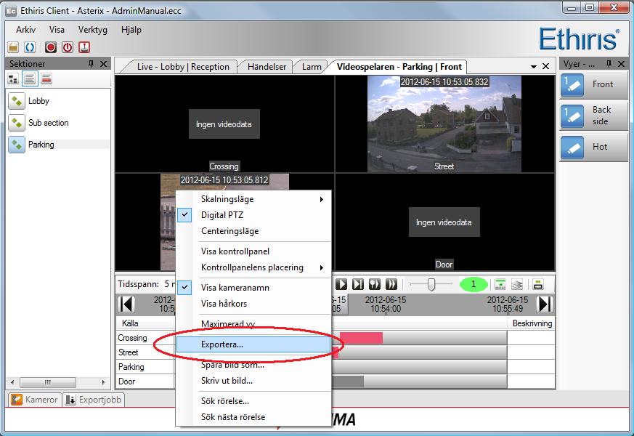The height and width of the screenshot is (436, 634).
Task: Toggle Digital PTZ in context menu
Action: click(x=253, y=215)
